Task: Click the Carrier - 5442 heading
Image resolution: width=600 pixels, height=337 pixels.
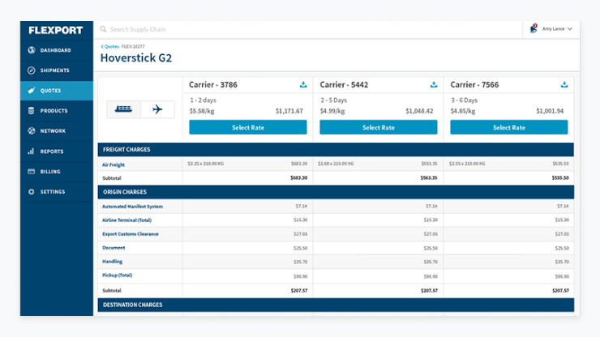Action: [x=344, y=85]
